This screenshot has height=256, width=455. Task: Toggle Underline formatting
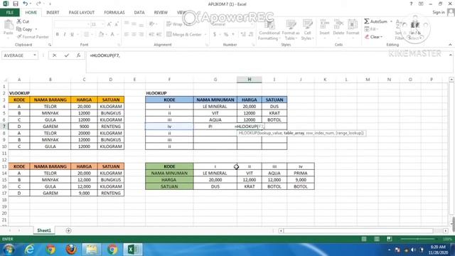72,35
